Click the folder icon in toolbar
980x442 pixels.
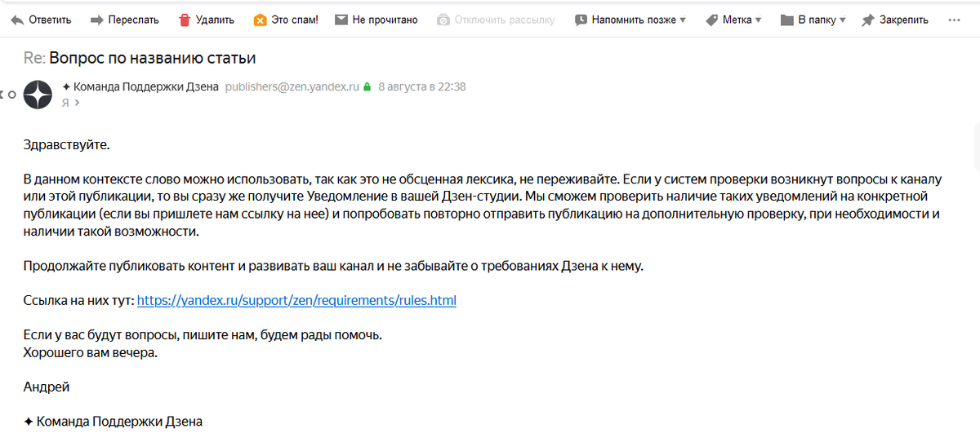tap(786, 20)
